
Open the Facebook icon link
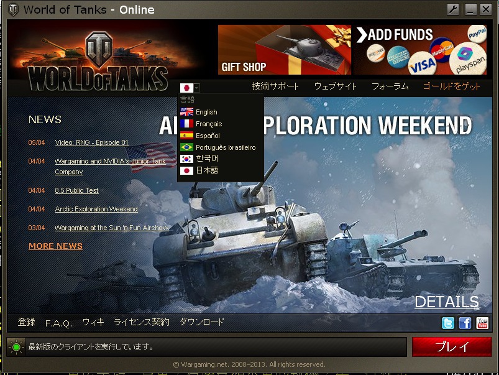(465, 323)
